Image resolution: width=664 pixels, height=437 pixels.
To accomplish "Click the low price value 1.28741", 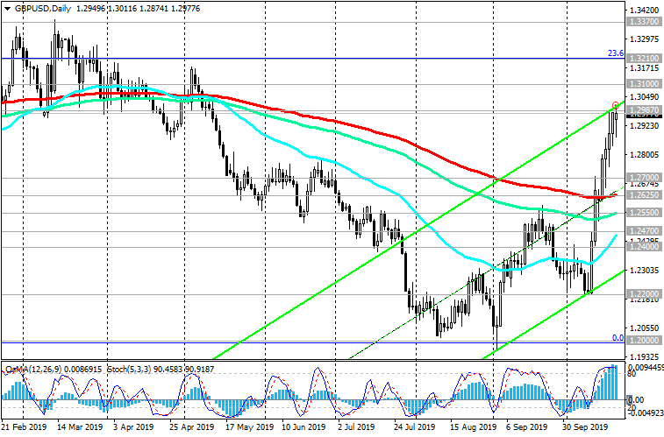I will pos(154,9).
